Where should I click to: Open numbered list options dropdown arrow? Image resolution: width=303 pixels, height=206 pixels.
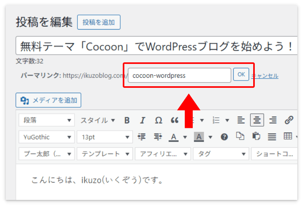pyautogui.click(x=227, y=121)
